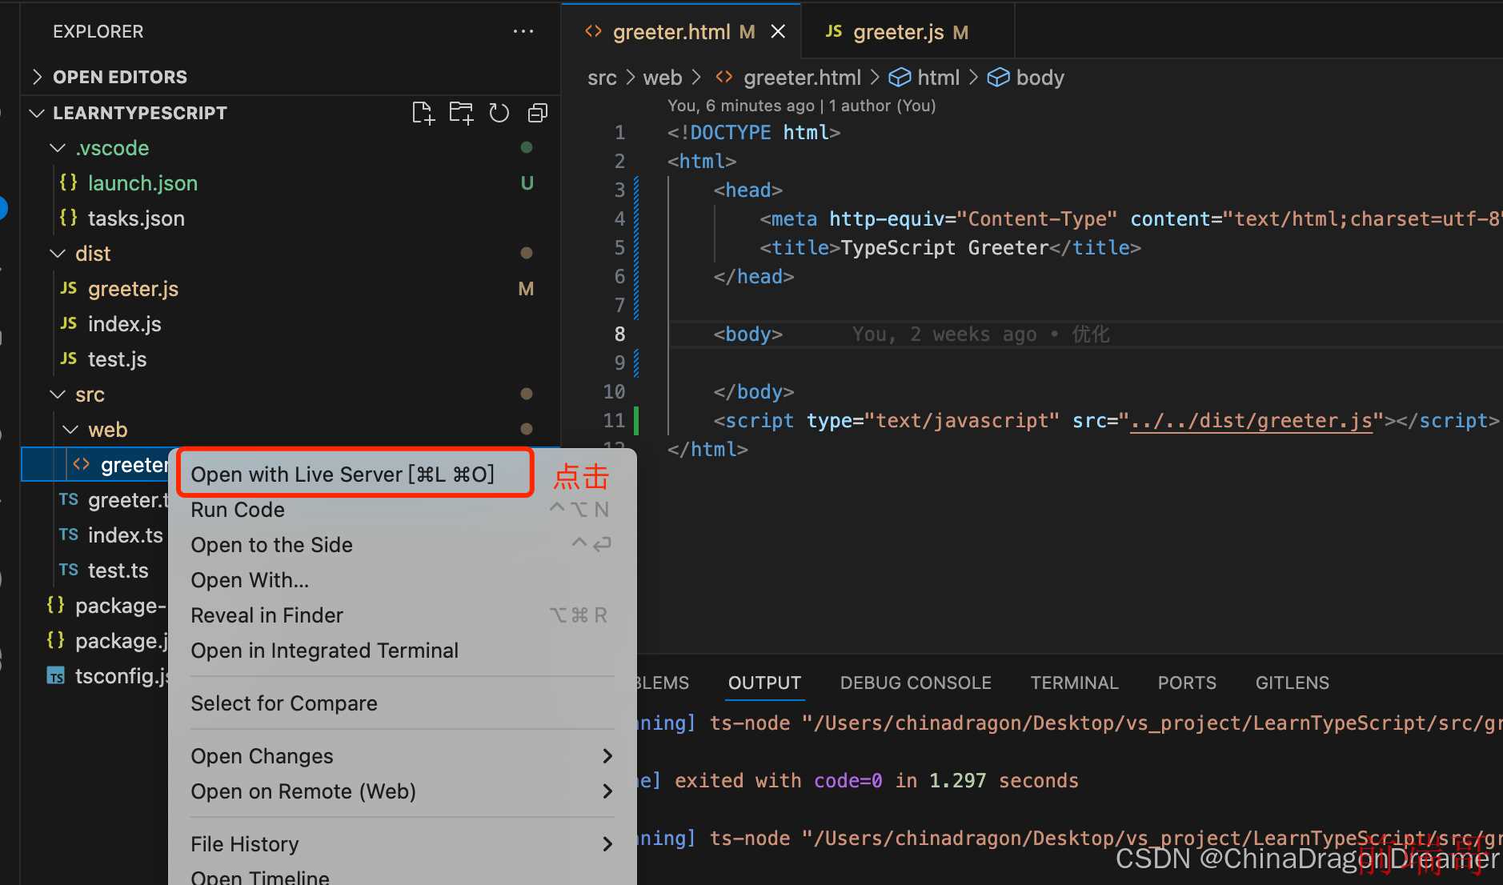Click the New Folder icon in Explorer
Viewport: 1503px width, 885px height.
pyautogui.click(x=461, y=113)
